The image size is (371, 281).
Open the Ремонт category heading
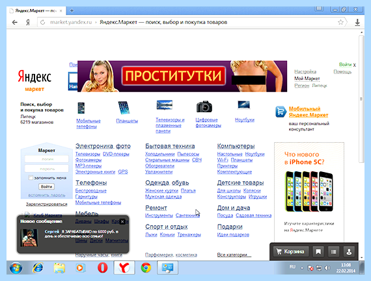point(156,208)
